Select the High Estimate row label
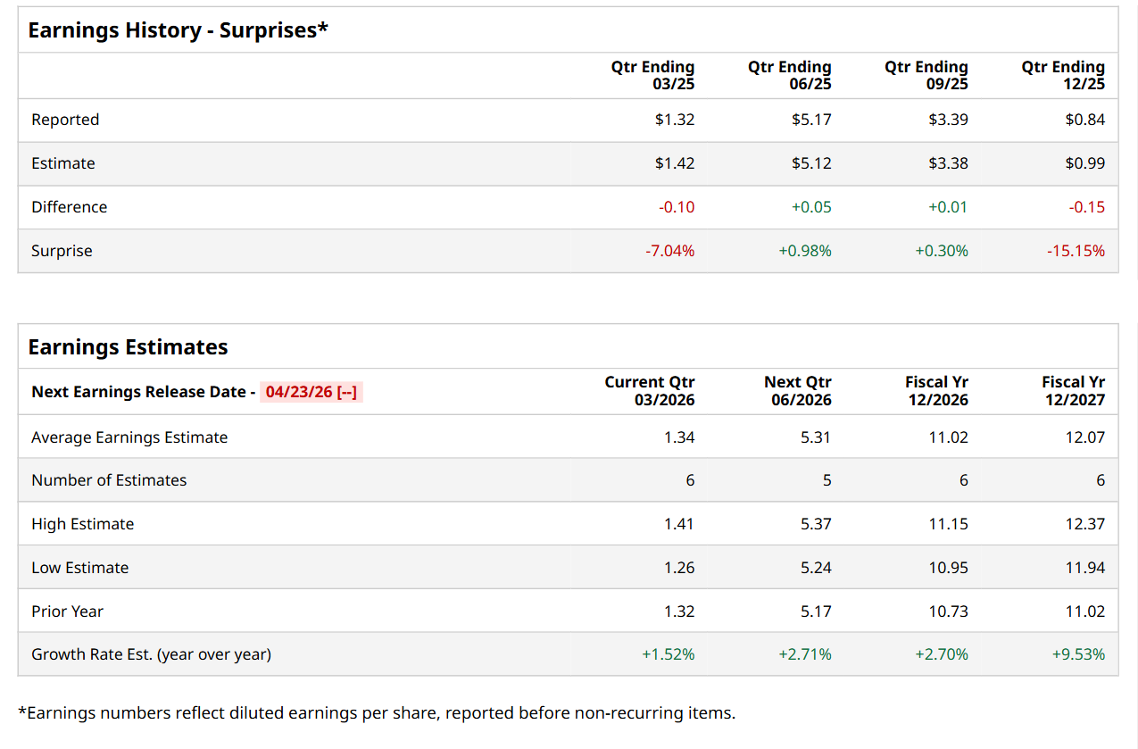 (82, 524)
